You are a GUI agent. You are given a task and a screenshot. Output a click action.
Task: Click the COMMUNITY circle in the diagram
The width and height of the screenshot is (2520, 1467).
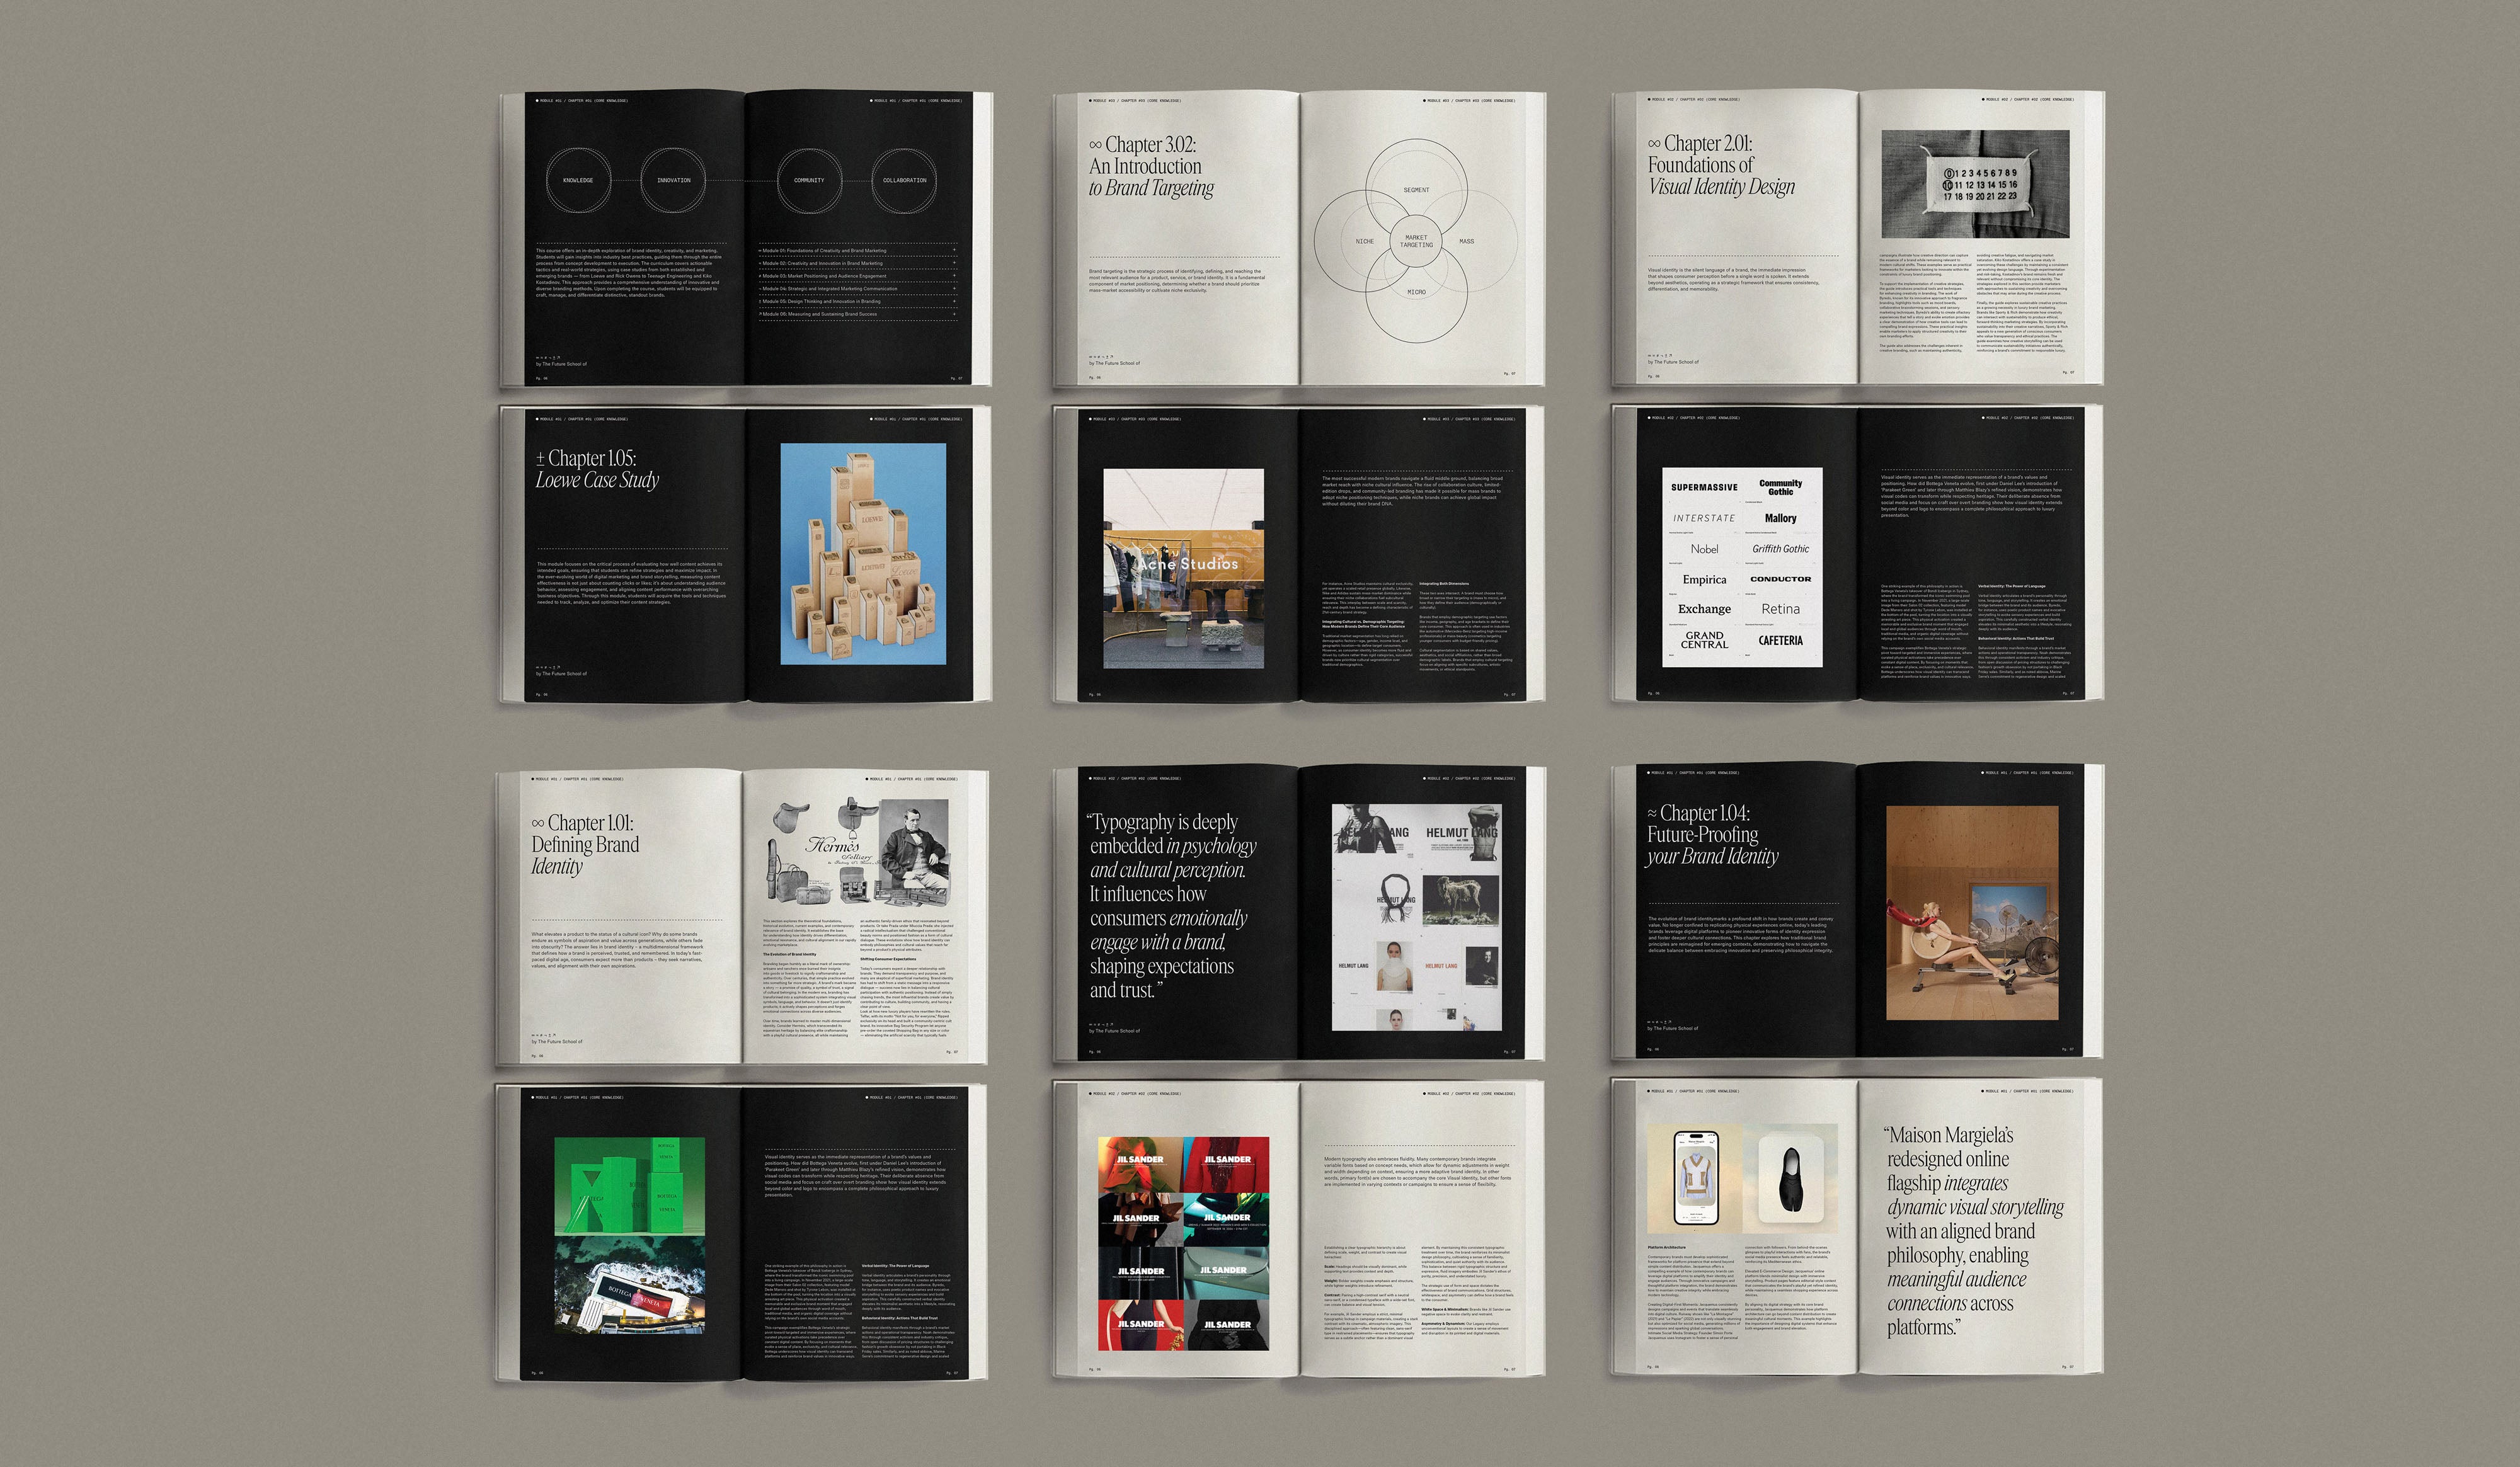click(809, 181)
